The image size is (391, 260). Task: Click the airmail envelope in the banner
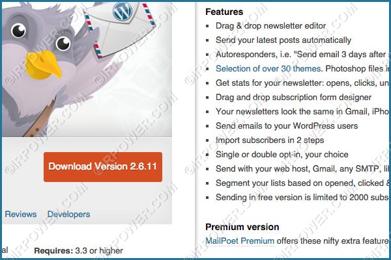pos(120,29)
